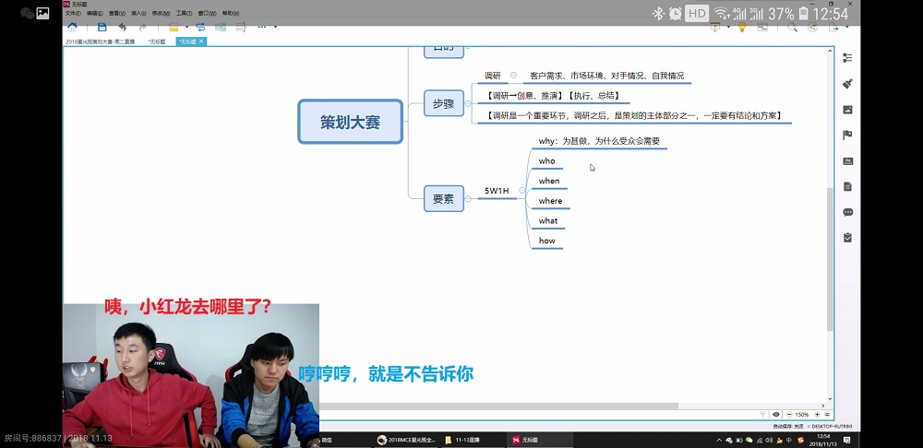
Task: Click the green share icon
Action: coord(813,27)
